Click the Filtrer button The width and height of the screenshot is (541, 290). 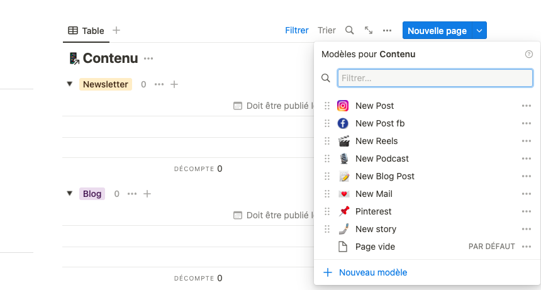coord(297,30)
